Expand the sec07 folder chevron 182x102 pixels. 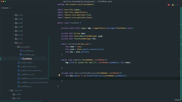pyautogui.click(x=14, y=23)
